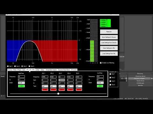Screen dimensions: 153x114
Task: Click Save Settings to File
Action: pos(109,48)
